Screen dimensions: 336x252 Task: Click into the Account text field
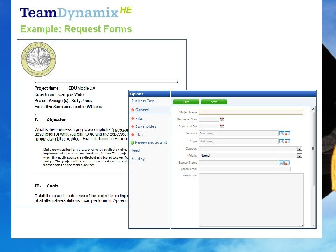point(238,133)
